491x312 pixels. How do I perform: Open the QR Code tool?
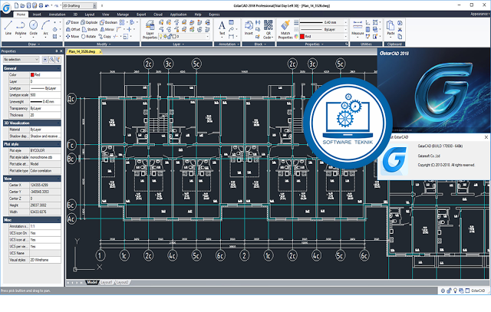[x=268, y=29]
